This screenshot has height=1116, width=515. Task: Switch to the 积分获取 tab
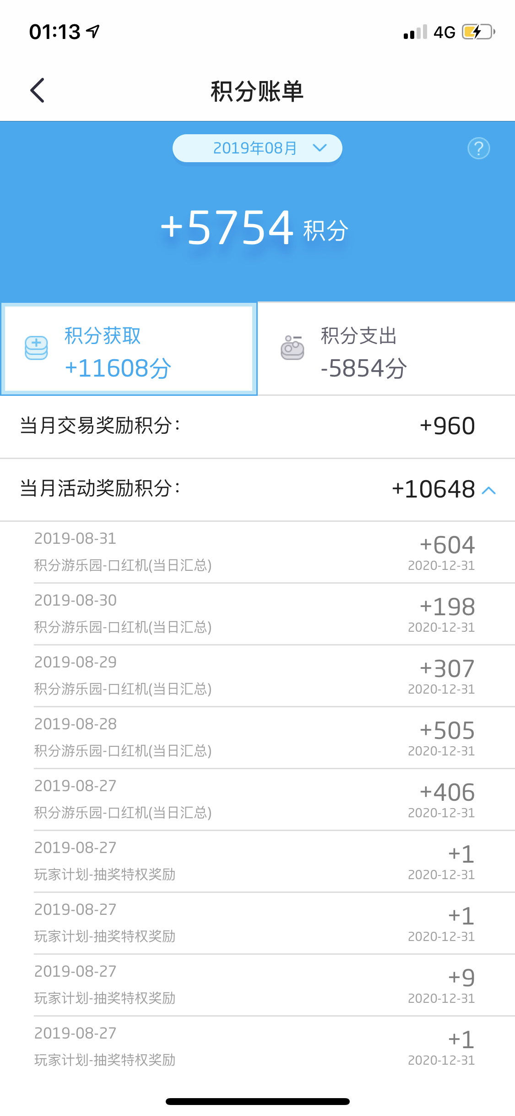pos(129,349)
